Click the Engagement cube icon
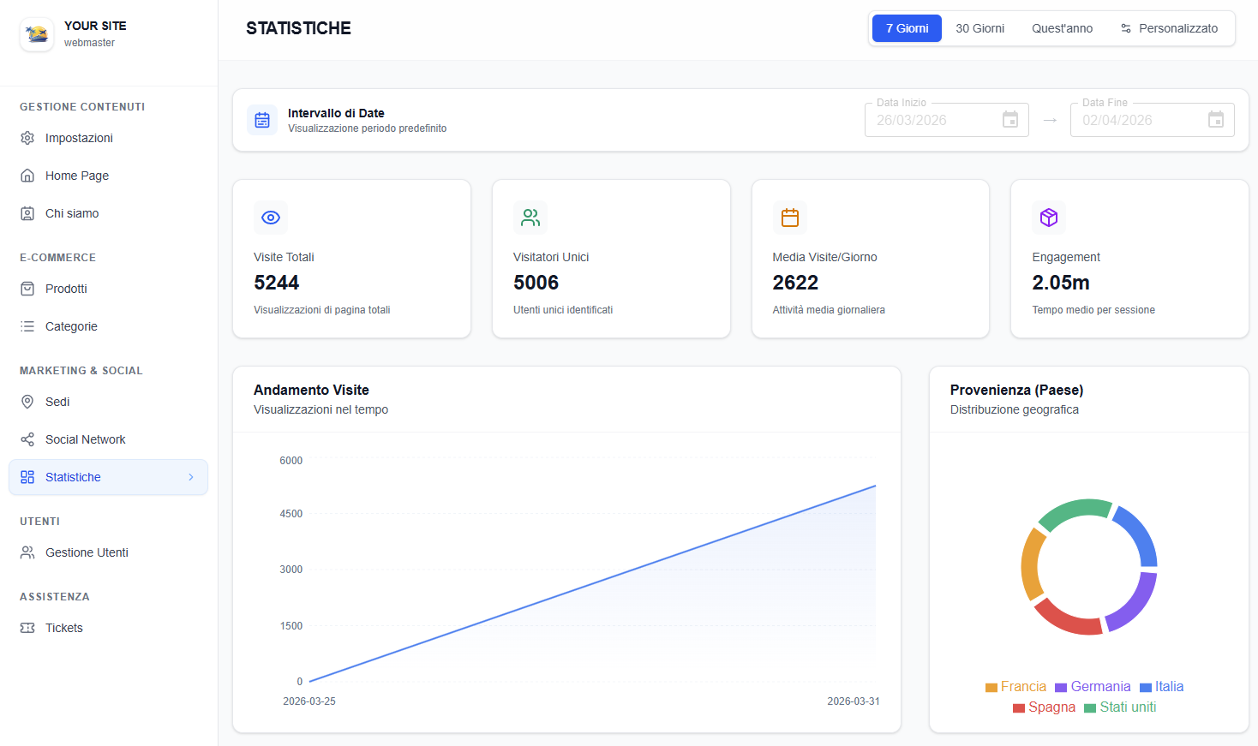The height and width of the screenshot is (746, 1258). tap(1049, 218)
